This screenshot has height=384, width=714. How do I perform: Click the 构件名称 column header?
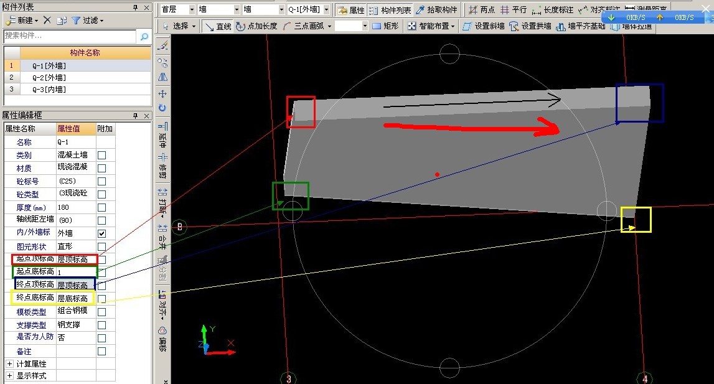click(x=85, y=53)
